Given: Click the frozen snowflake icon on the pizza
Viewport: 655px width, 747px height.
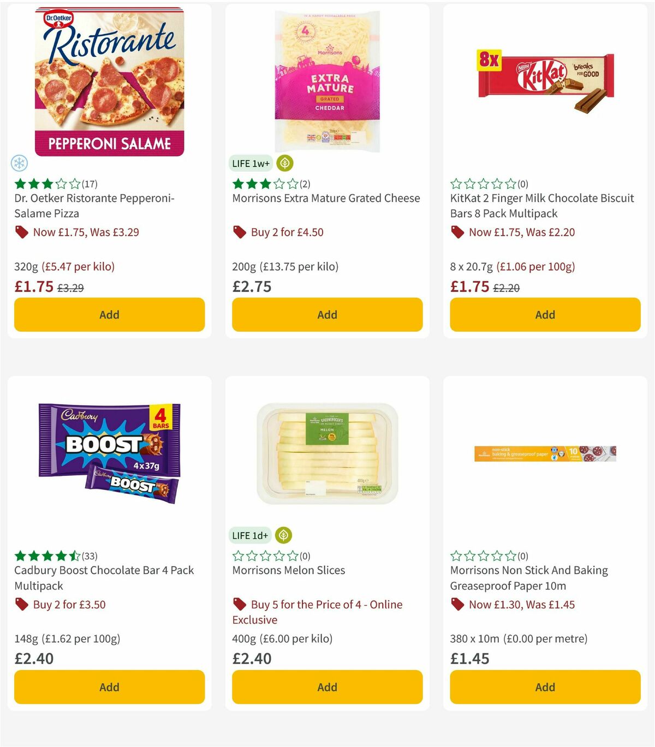Looking at the screenshot, I should click(19, 162).
